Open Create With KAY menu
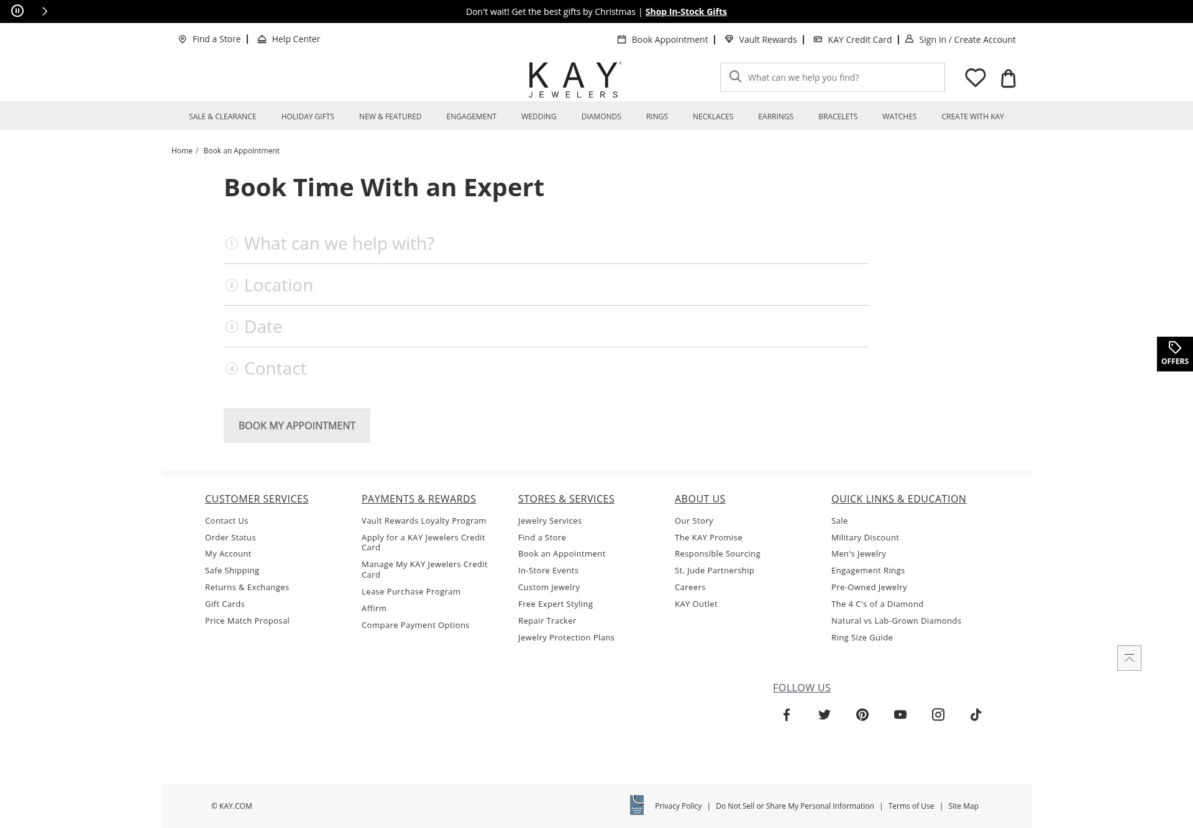Screen dimensions: 1193x828 coord(972,116)
